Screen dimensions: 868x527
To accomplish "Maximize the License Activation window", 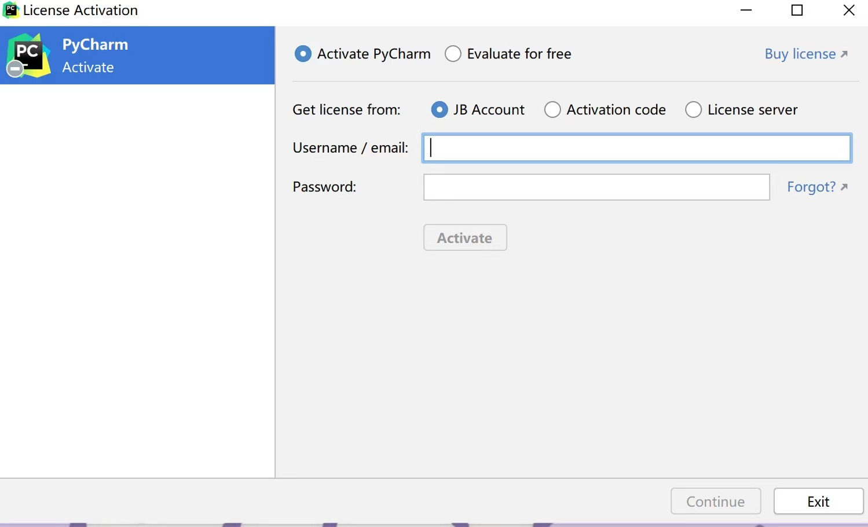I will tap(797, 10).
